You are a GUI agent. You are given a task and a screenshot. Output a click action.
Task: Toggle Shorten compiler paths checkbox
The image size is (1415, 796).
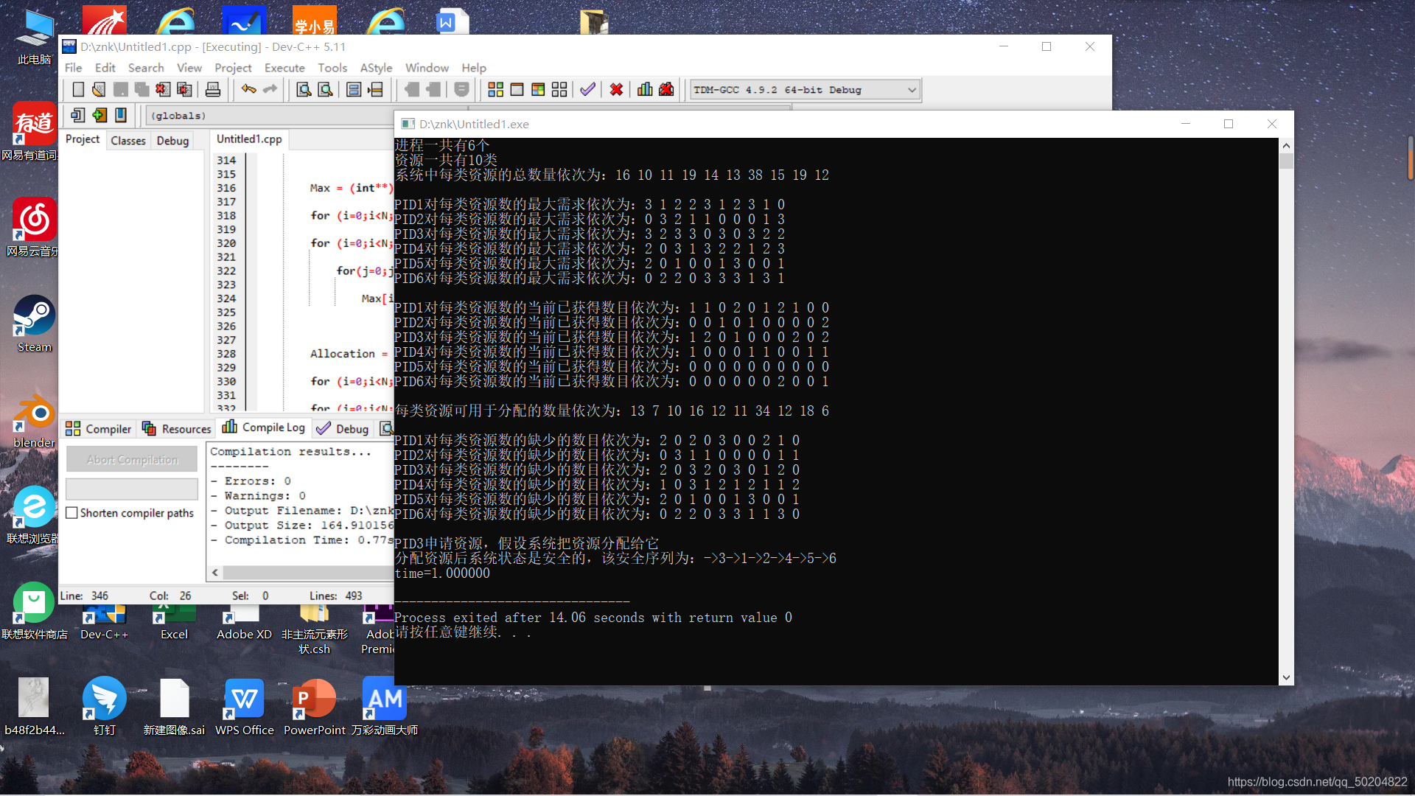(x=72, y=513)
